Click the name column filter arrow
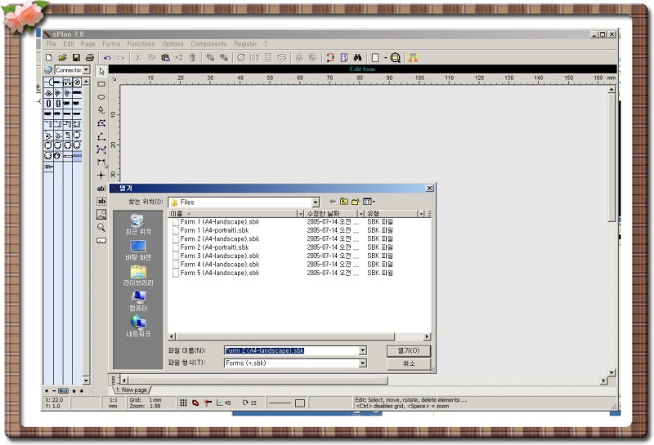This screenshot has height=445, width=654. coord(300,214)
